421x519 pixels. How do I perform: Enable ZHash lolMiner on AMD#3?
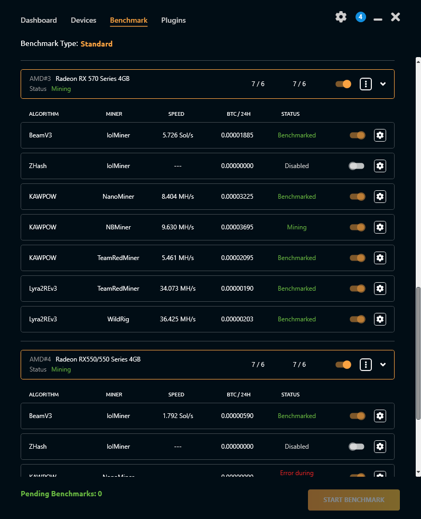tap(357, 166)
